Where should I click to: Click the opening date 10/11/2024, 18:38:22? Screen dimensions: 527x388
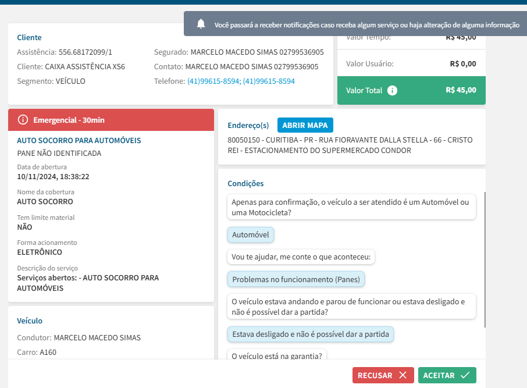pyautogui.click(x=53, y=176)
